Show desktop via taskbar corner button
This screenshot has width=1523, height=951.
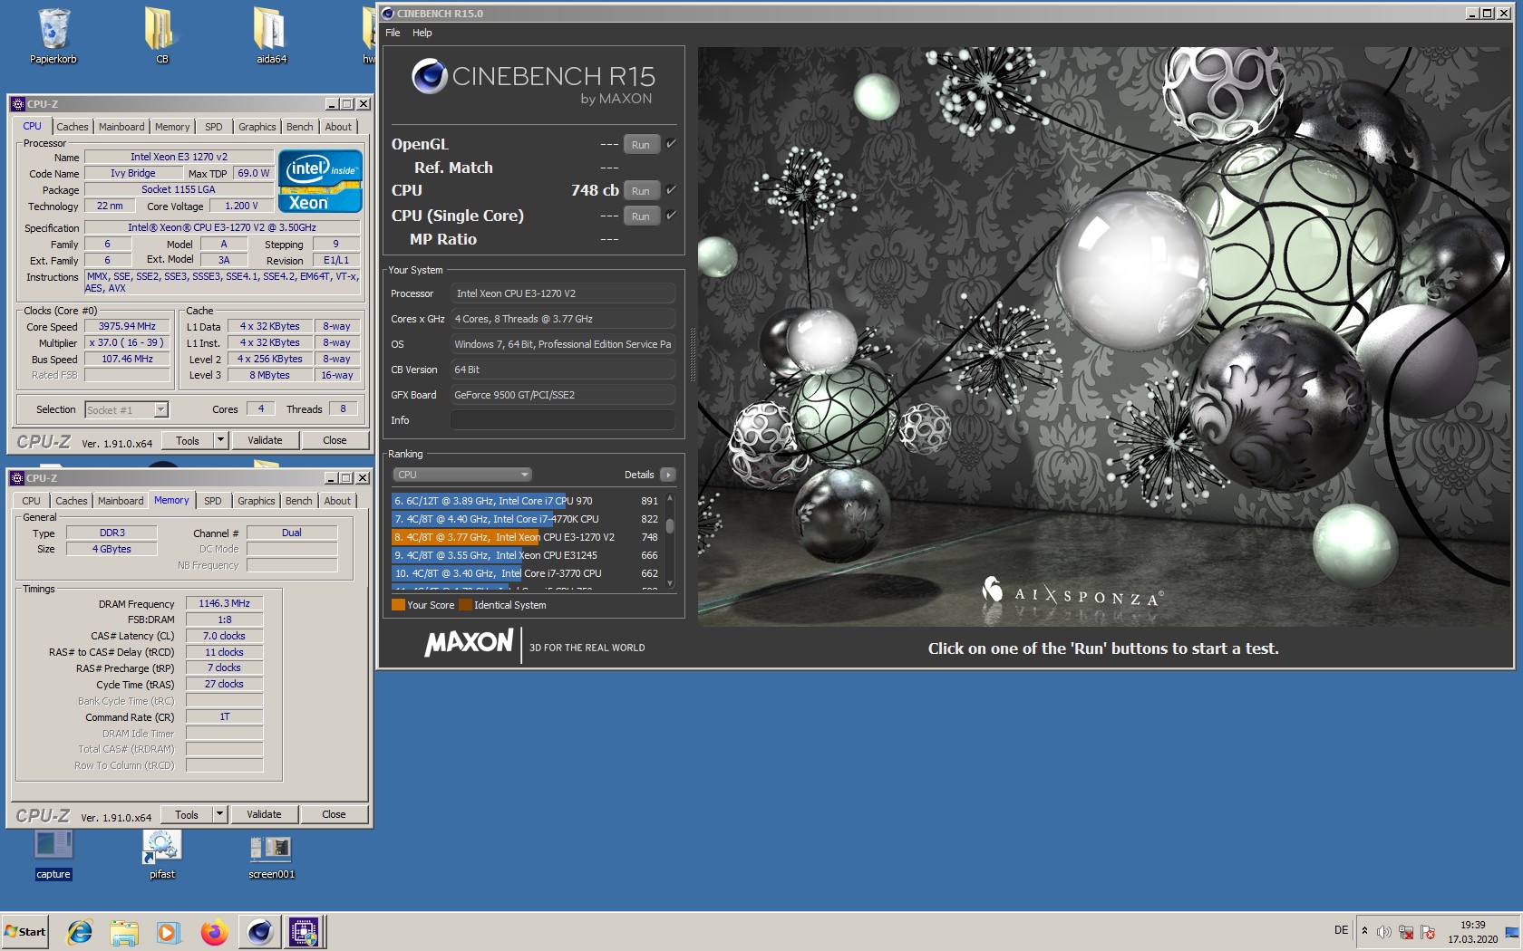[1512, 931]
